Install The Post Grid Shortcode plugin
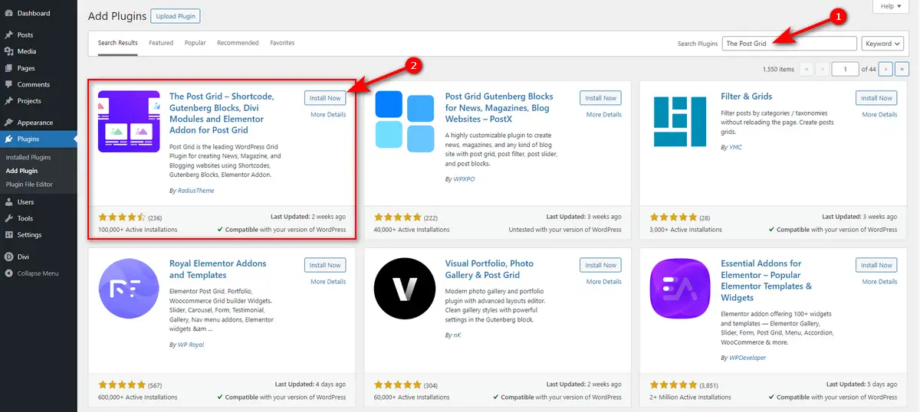 click(325, 98)
